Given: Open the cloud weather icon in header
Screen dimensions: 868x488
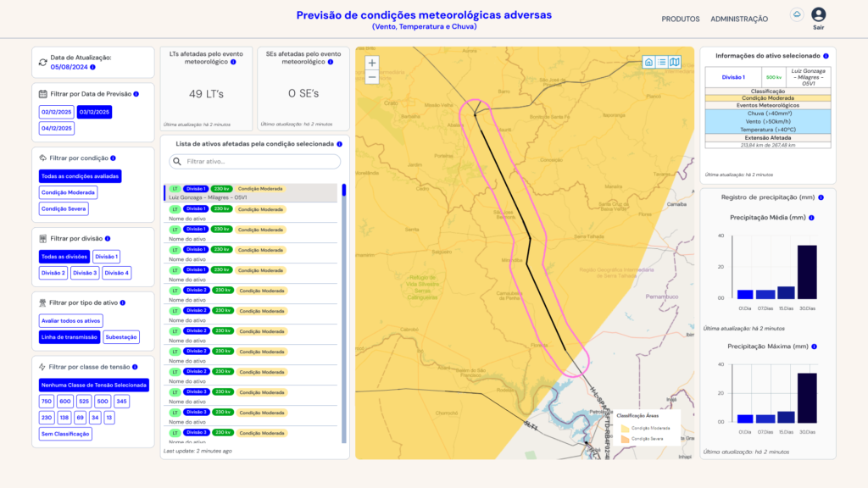Looking at the screenshot, I should click(796, 15).
